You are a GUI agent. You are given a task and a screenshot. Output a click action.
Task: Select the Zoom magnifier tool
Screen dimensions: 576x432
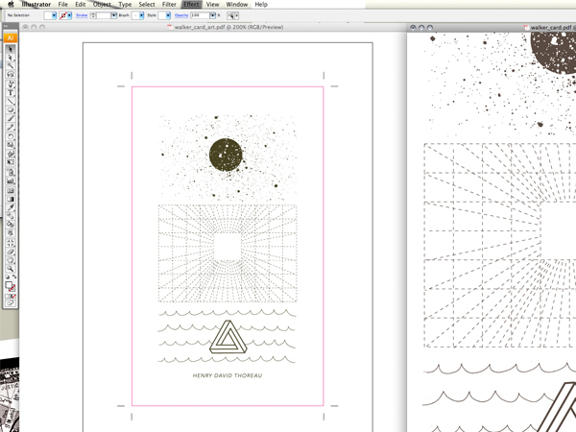[x=11, y=269]
